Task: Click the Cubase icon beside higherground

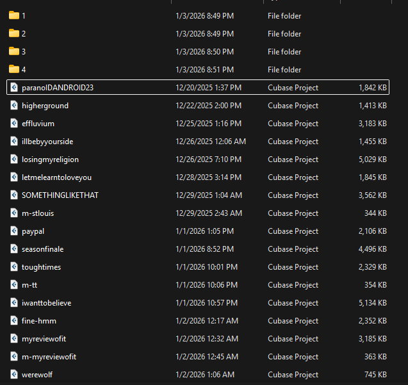Action: pyautogui.click(x=14, y=105)
